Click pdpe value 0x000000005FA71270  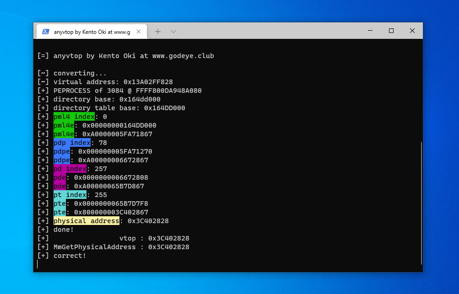point(115,151)
